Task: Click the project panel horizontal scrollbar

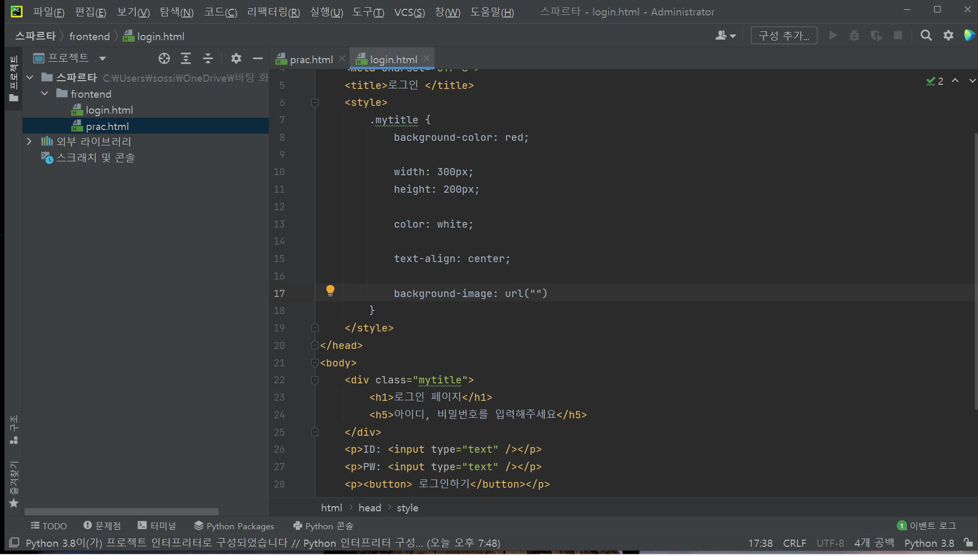Action: [122, 512]
